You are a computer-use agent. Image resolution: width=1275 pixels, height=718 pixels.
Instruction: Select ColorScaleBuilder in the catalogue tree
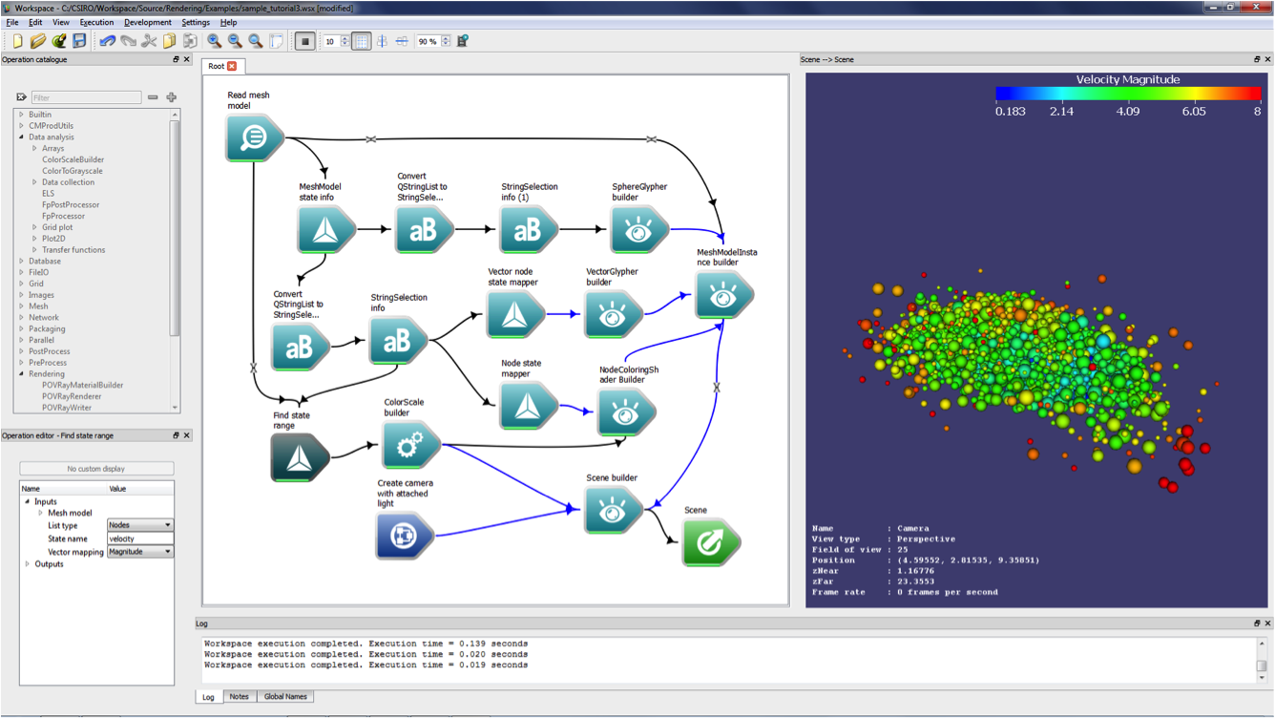pyautogui.click(x=73, y=159)
